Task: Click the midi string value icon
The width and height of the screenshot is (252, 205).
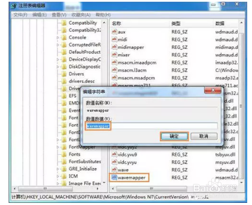Action: (x=114, y=39)
